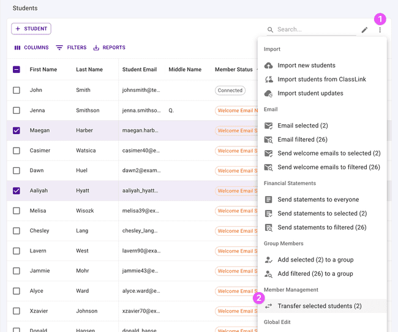This screenshot has height=332, width=398.
Task: Click the search magnifier icon
Action: tap(271, 29)
